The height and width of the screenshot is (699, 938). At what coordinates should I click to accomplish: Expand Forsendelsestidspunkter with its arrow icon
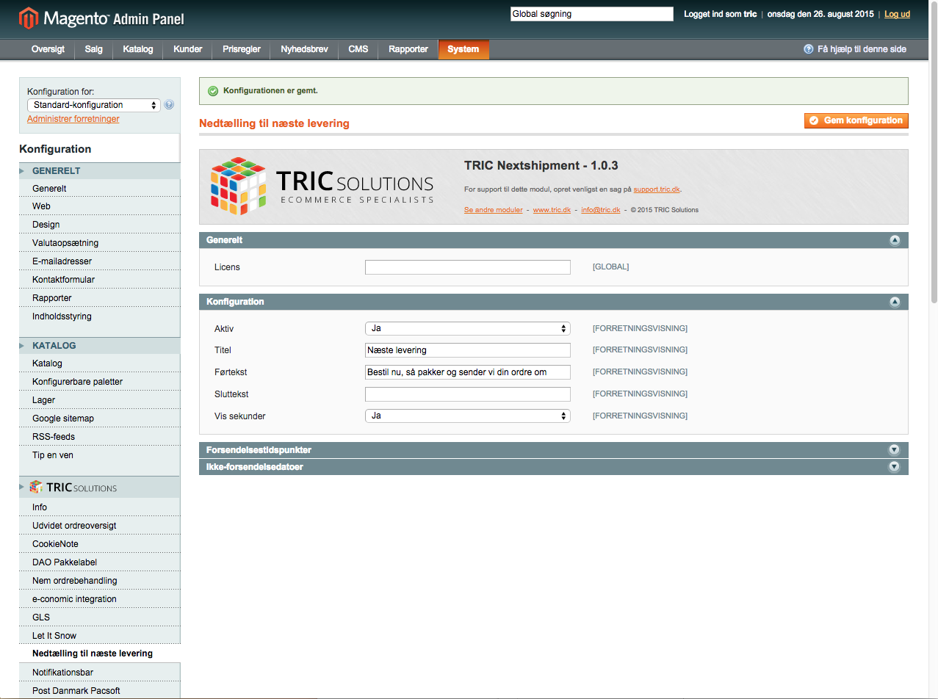coord(894,449)
